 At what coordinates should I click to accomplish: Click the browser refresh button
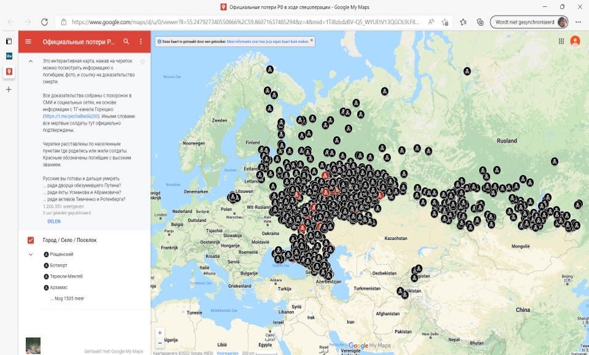tap(44, 22)
